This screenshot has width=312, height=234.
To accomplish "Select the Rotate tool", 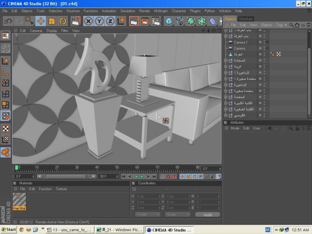I will (x=63, y=21).
